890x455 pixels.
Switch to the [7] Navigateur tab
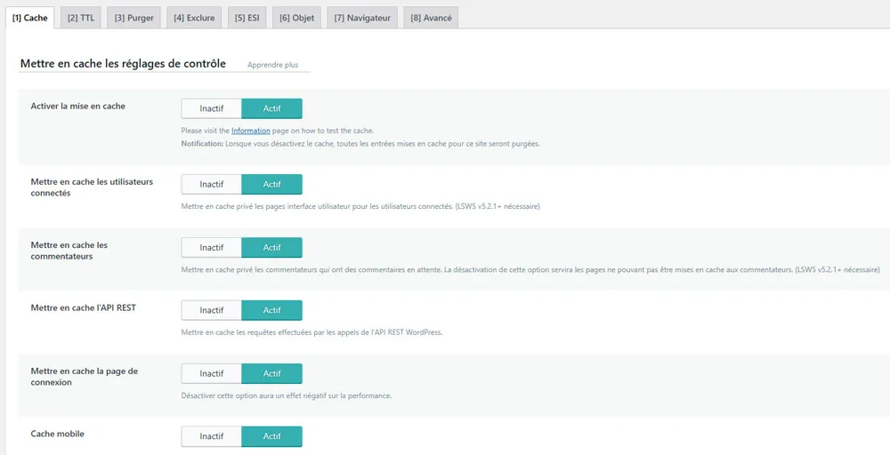(362, 18)
